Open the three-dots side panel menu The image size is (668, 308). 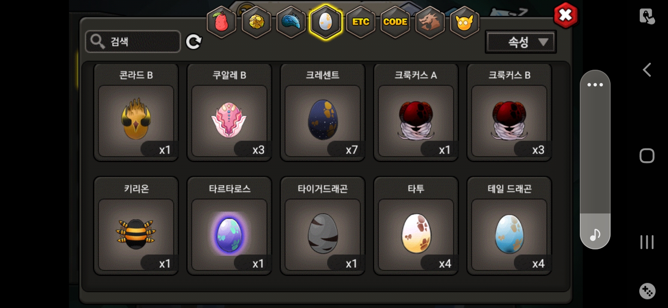pyautogui.click(x=595, y=85)
